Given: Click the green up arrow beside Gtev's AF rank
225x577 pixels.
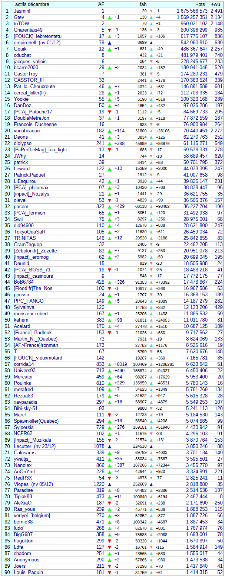Looking at the screenshot, I should coord(109,17).
